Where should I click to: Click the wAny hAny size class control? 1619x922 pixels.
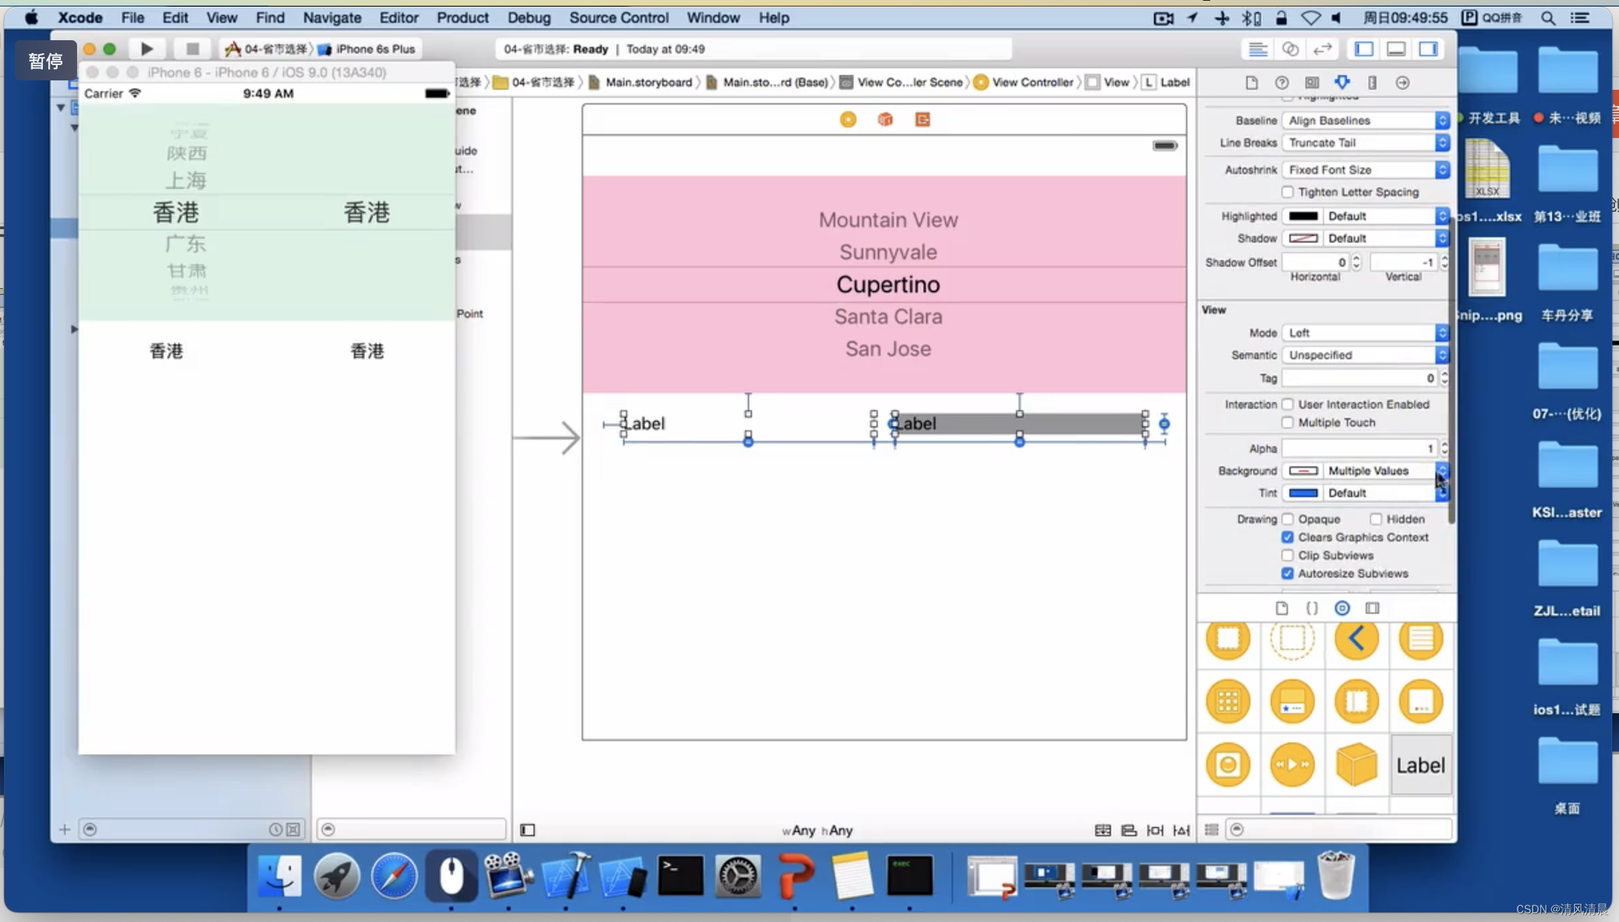817,831
